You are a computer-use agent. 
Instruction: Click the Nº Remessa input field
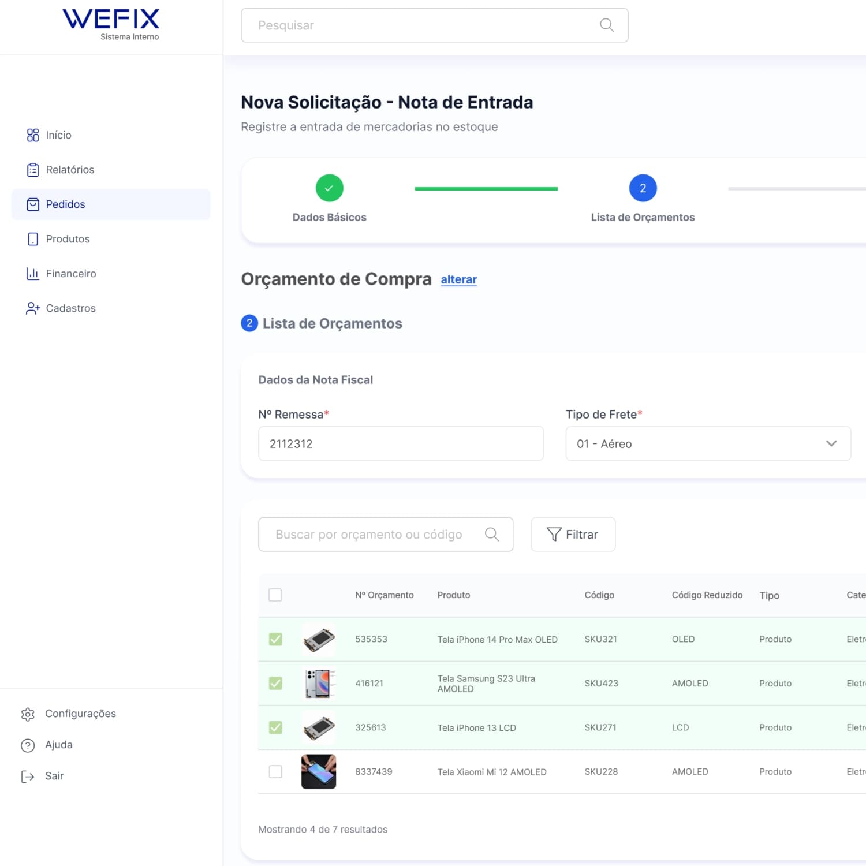[x=401, y=443]
